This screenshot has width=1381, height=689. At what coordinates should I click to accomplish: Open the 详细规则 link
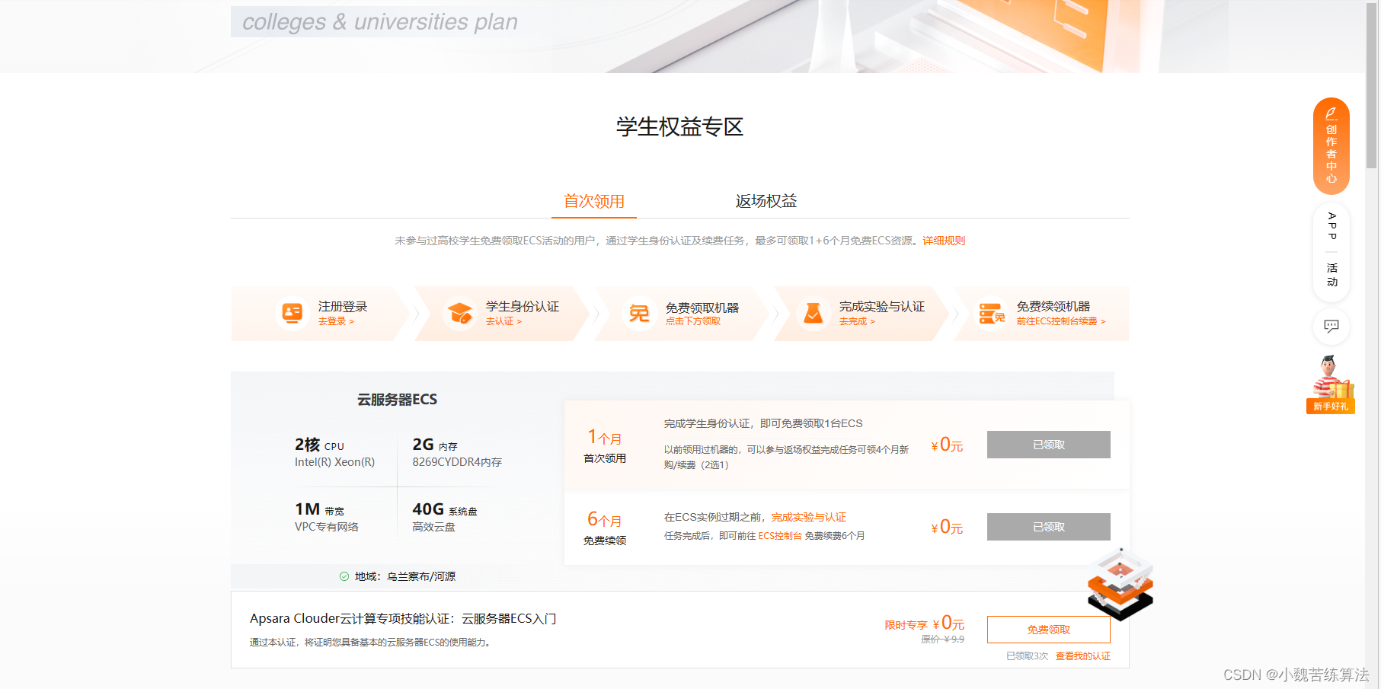[x=944, y=241]
